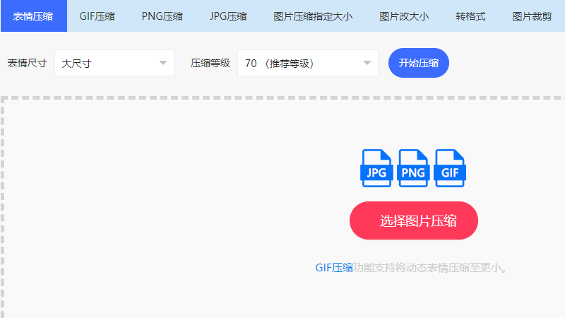Image resolution: width=565 pixels, height=318 pixels.
Task: Open the 压缩等级 dropdown showing 70
Action: point(308,63)
